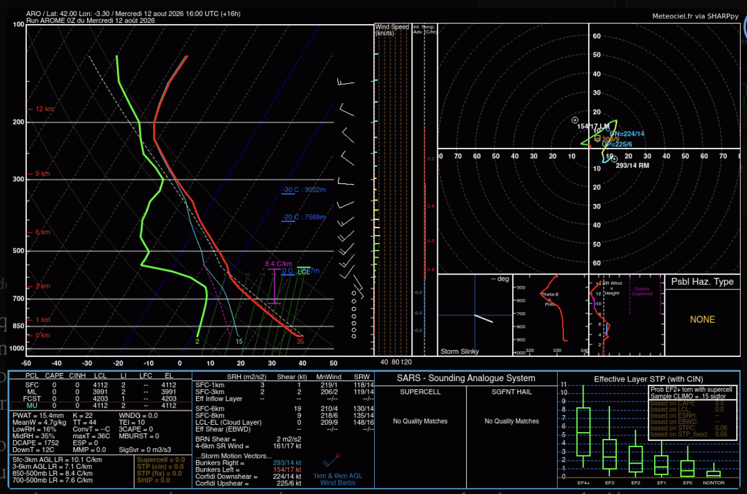Click the Meteociel.fr via SHARPpy label
The image size is (747, 494).
tap(695, 16)
